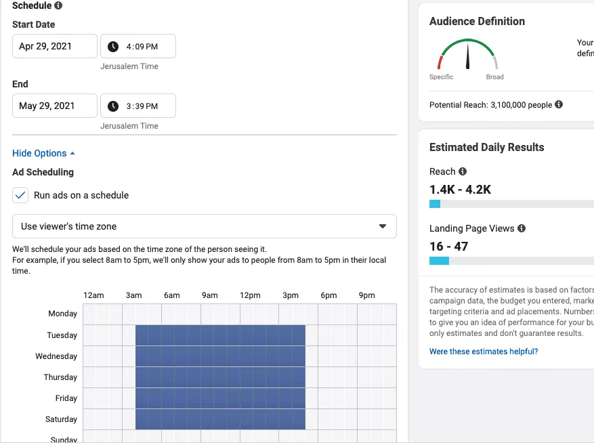
Task: Click Were these estimates helpful link
Action: (x=484, y=352)
